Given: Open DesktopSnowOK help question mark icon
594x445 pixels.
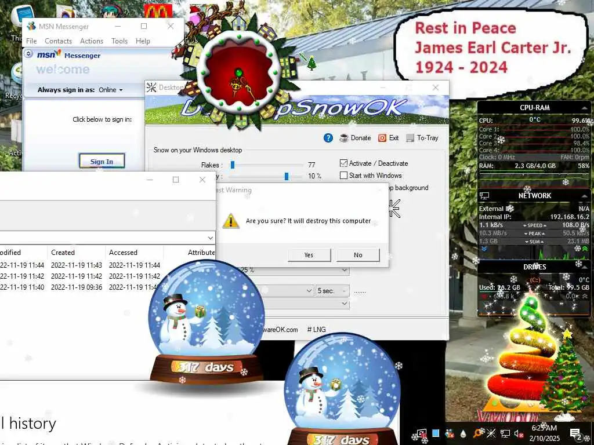Looking at the screenshot, I should (328, 138).
